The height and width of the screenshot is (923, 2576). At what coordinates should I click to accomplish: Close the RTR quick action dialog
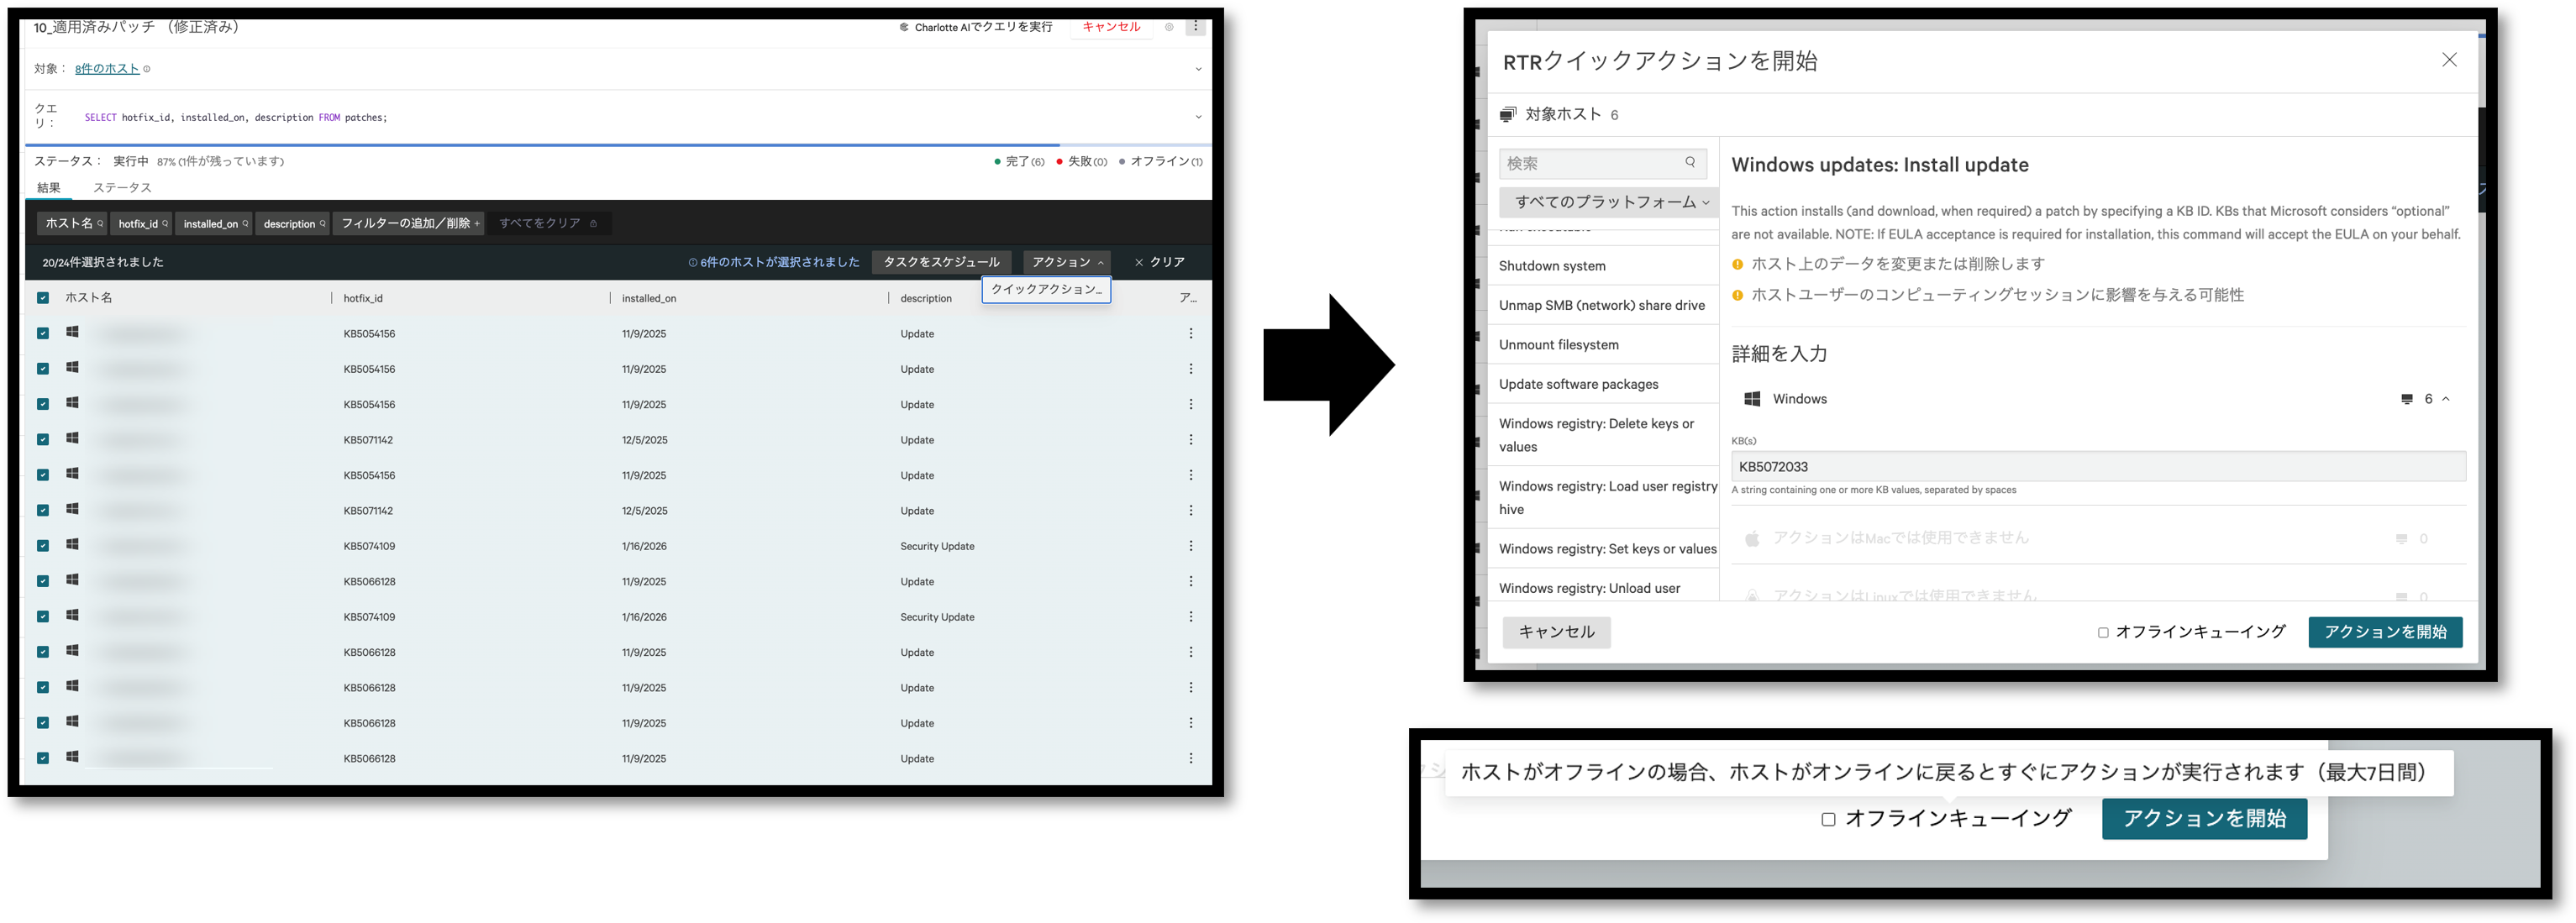point(2449,60)
